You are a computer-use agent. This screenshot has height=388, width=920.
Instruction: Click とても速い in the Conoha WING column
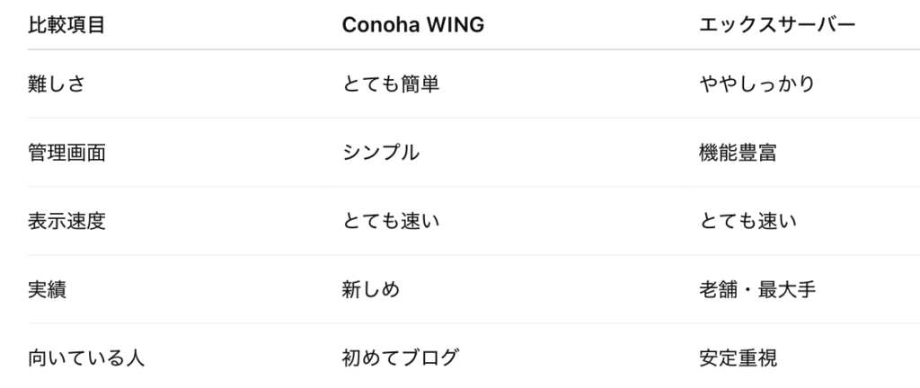tap(391, 221)
